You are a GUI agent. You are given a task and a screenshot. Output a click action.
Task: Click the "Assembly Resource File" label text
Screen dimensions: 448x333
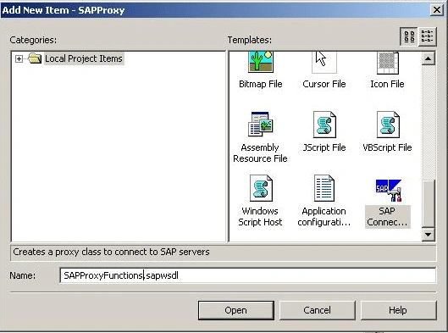pyautogui.click(x=260, y=153)
